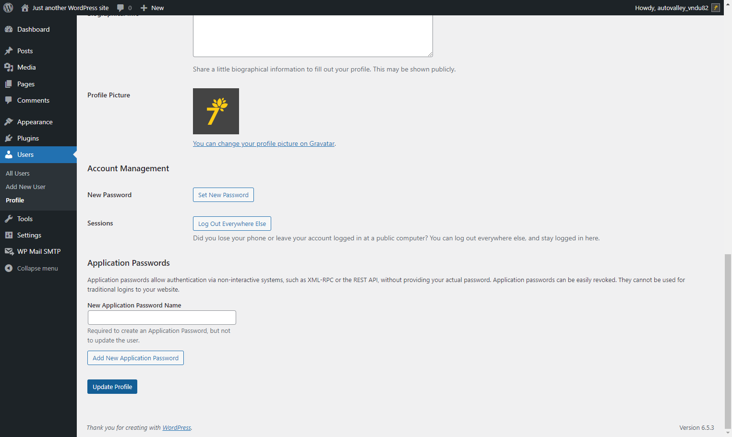Screen dimensions: 732x437
Task: Click the home icon for site
Action: (25, 8)
